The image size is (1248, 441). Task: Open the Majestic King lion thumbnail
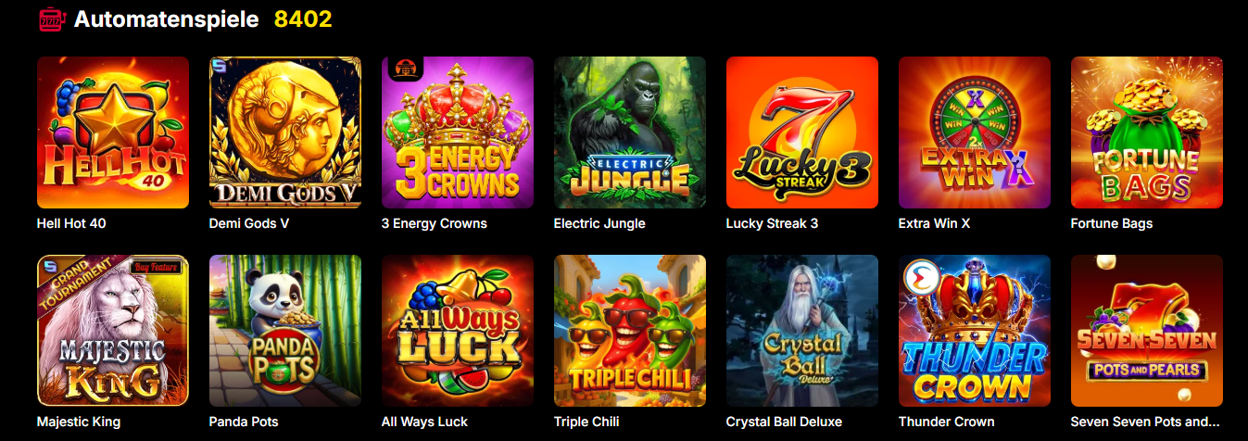pyautogui.click(x=113, y=331)
